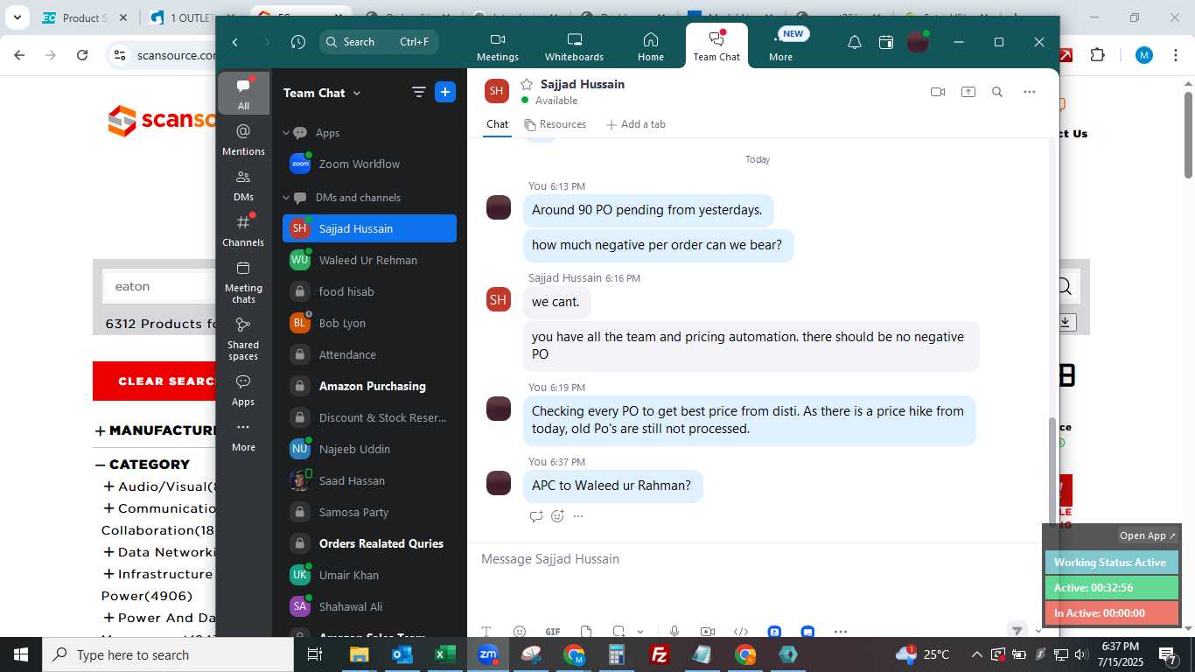Open the More menu in Zoom's top bar
The image size is (1195, 672).
pyautogui.click(x=780, y=46)
